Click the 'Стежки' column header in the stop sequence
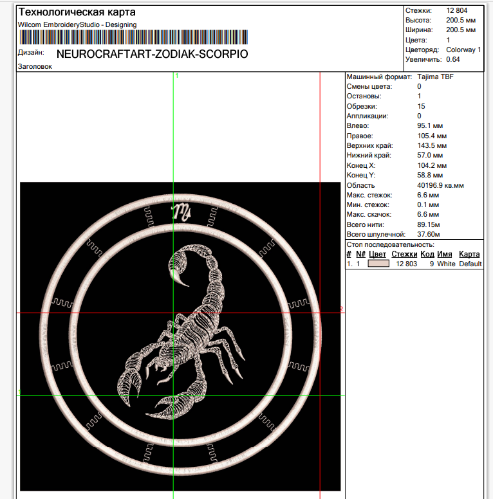Screen dimensions: 493x499 404,254
